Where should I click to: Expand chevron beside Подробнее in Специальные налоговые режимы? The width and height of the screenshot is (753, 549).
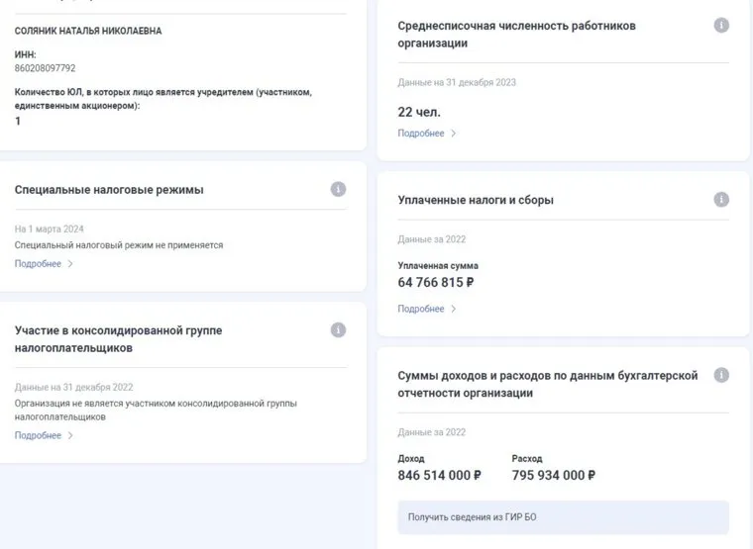[70, 264]
